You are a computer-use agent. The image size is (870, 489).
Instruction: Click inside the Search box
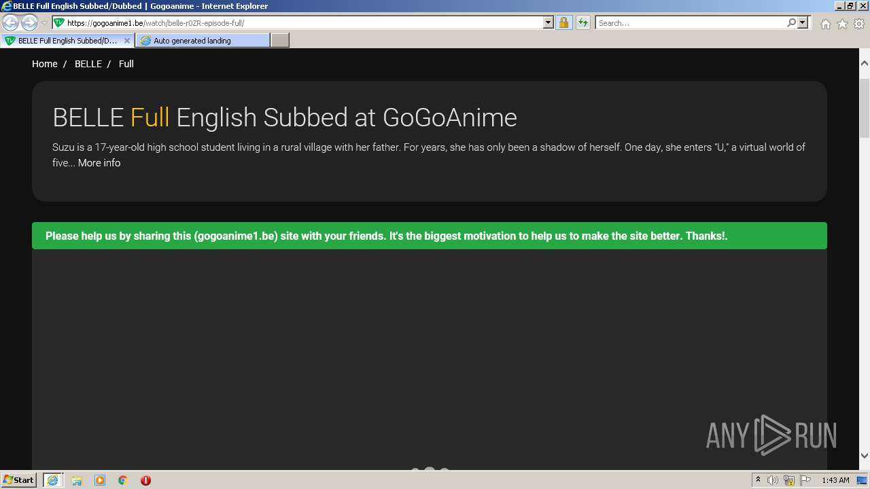point(691,22)
